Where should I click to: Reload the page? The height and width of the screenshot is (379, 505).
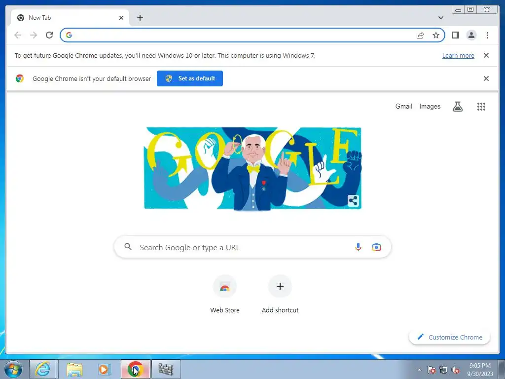(49, 35)
